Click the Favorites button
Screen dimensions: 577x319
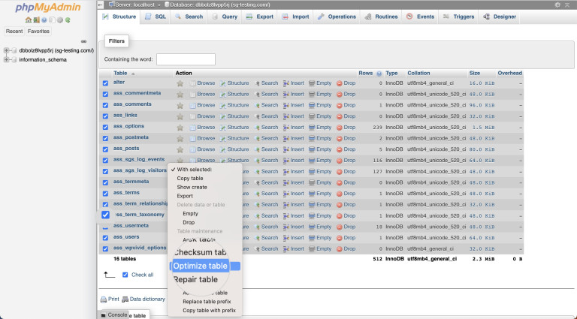38,32
